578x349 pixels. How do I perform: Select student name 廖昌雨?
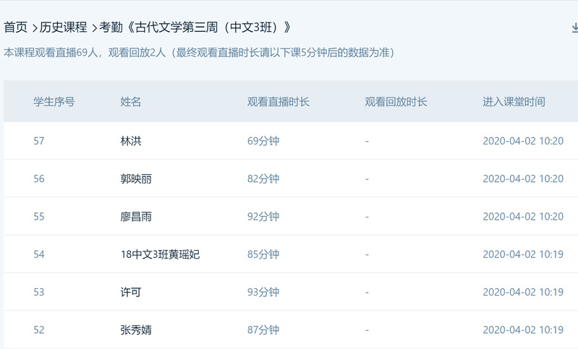pyautogui.click(x=136, y=216)
